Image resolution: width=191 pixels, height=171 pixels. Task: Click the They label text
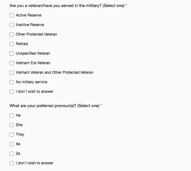click(20, 134)
